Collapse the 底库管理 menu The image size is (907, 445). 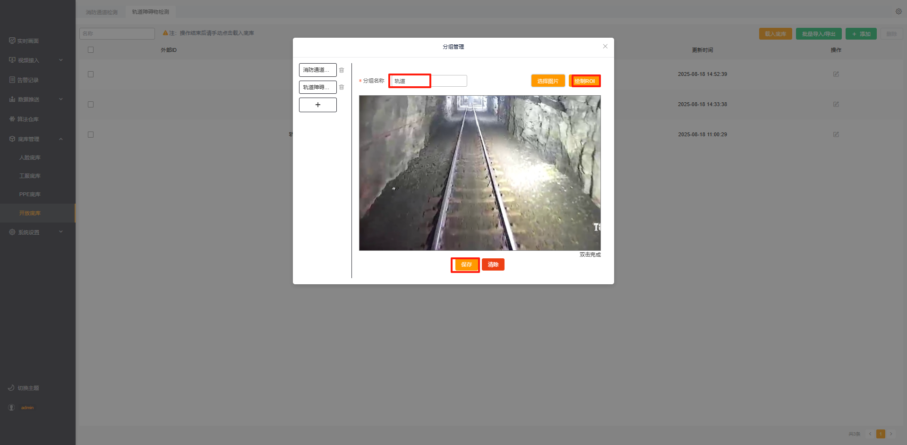click(x=37, y=139)
